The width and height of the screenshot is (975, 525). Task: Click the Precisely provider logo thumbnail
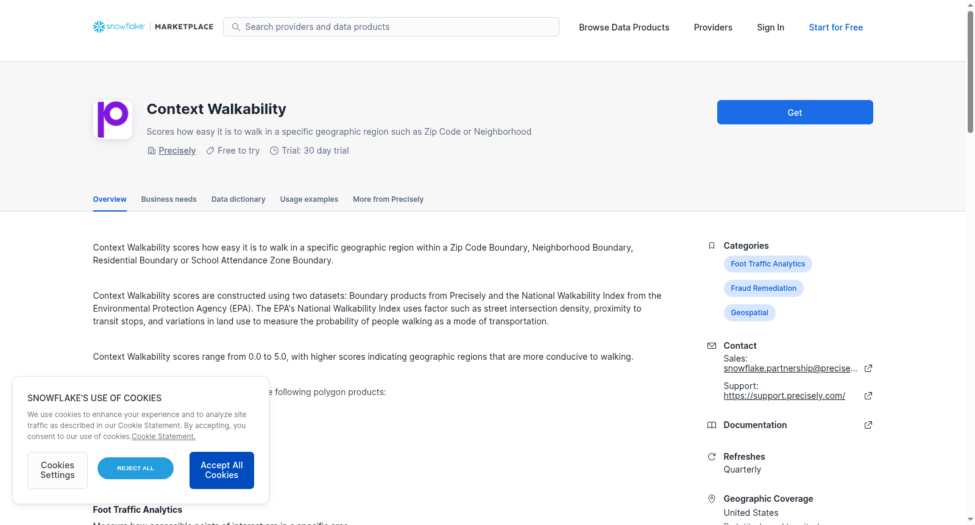pyautogui.click(x=113, y=120)
